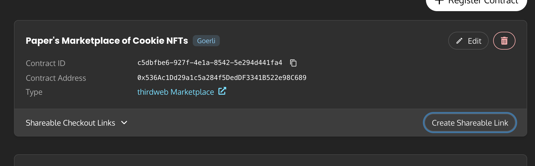Select the title Paper's Marketplace of Cookie NFTs
This screenshot has height=166, width=535.
pos(107,40)
